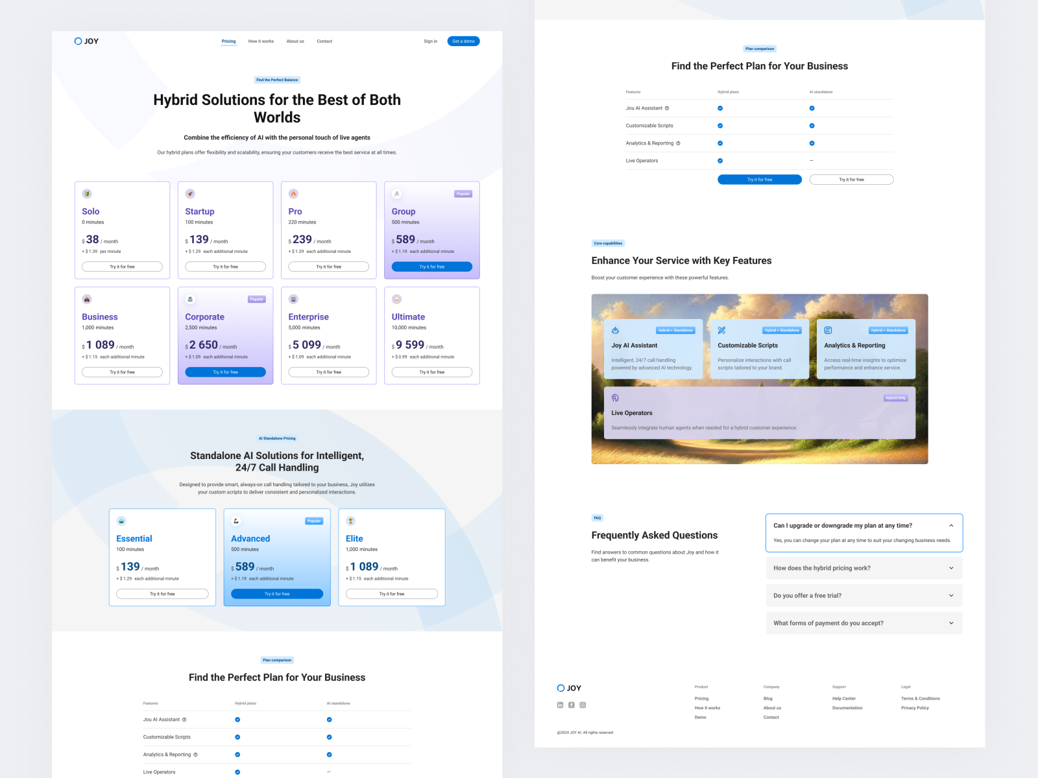Click AI standalone checkmark for Jou AI Assistant, right panel
1038x778 pixels.
point(812,108)
